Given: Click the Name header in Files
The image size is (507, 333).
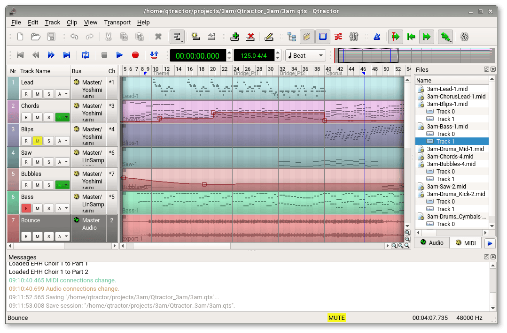Looking at the screenshot, I should point(452,80).
